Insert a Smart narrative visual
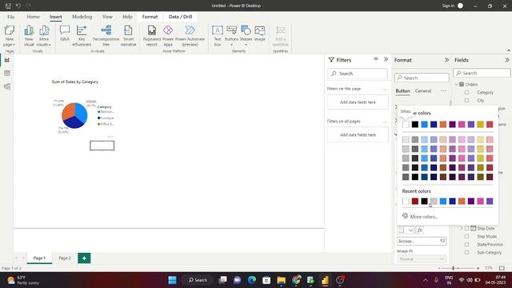Screen dimensions: 512x288 tap(128, 35)
